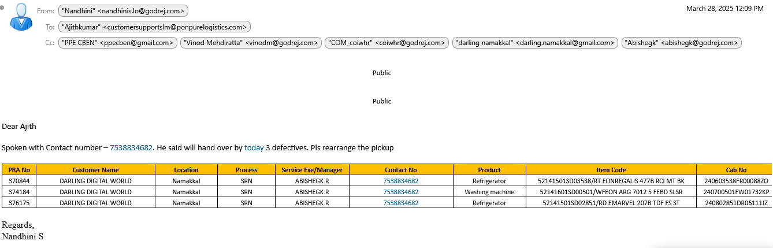
Task: Click PRA number 370844 cell
Action: 19,181
